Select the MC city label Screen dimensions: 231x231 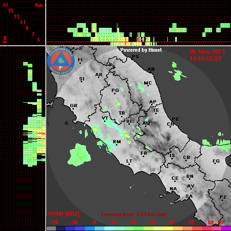point(148,83)
